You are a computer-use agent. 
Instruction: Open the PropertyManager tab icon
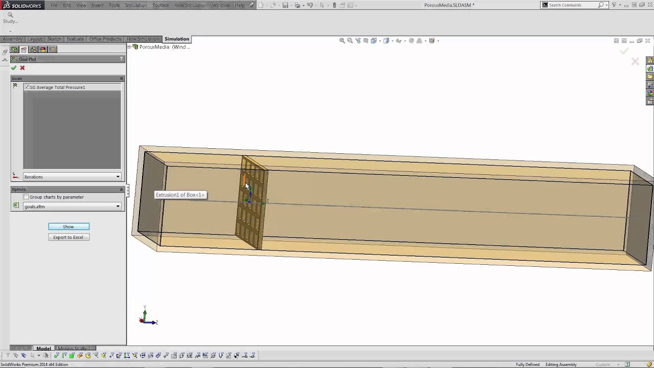click(24, 50)
